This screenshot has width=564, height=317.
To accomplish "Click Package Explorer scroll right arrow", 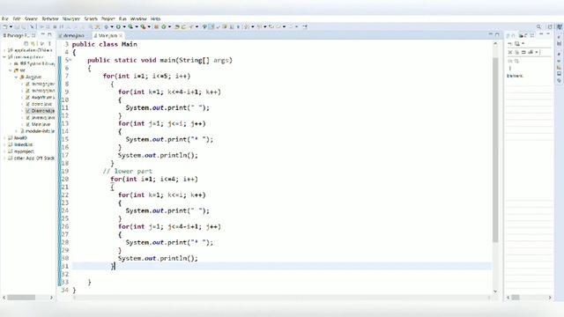I will coord(51,298).
